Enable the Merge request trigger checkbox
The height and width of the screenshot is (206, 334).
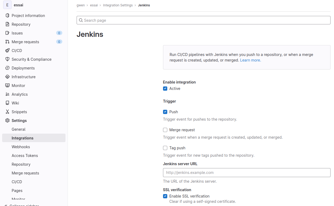pos(165,130)
